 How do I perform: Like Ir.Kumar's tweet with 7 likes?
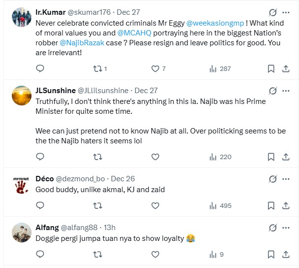[x=155, y=69]
